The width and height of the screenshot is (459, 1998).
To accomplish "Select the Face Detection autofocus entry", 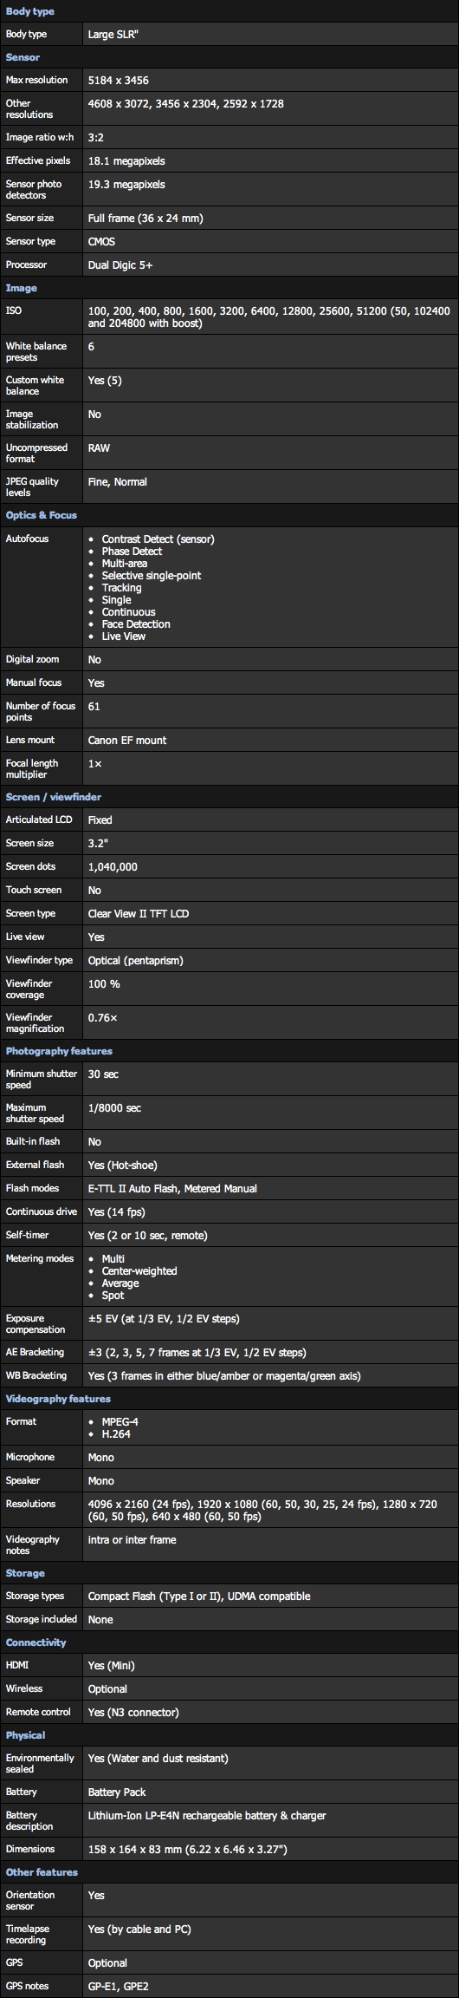I will pos(136,624).
